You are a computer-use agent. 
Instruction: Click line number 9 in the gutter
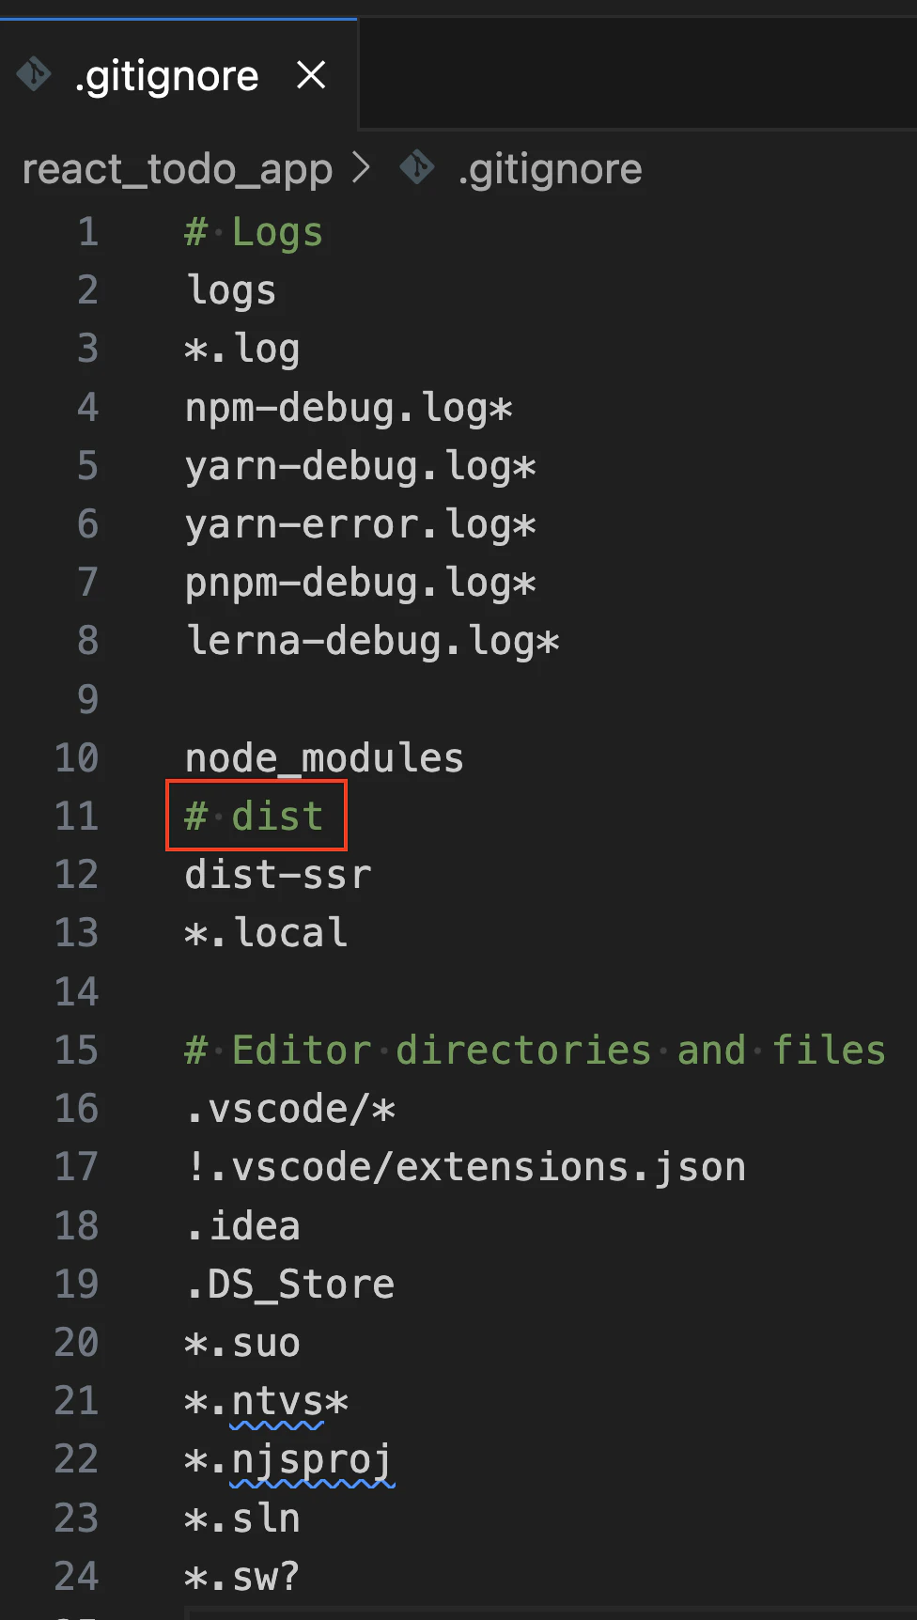click(87, 699)
